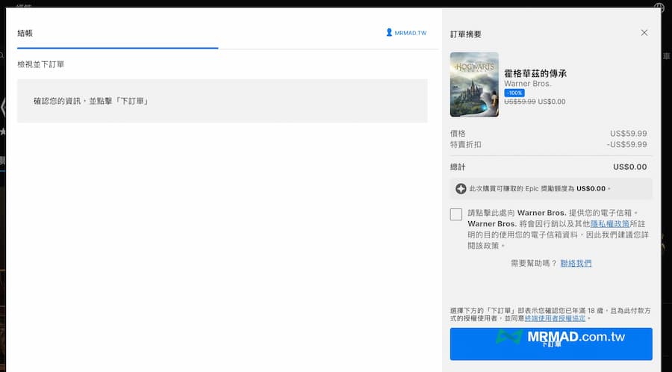Click the 訂單摘要 order summary heading
The width and height of the screenshot is (672, 372).
click(x=466, y=34)
